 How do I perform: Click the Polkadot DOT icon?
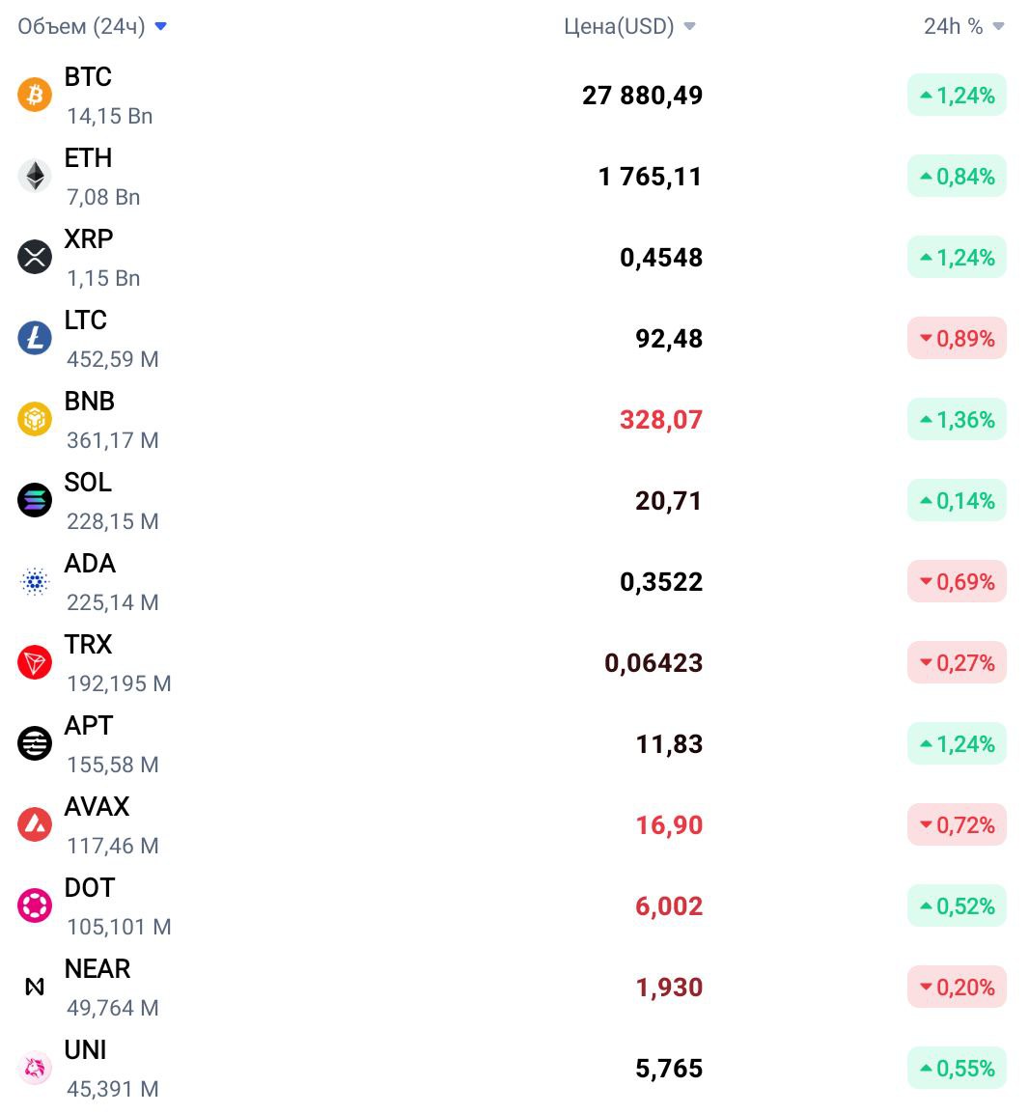tap(35, 905)
